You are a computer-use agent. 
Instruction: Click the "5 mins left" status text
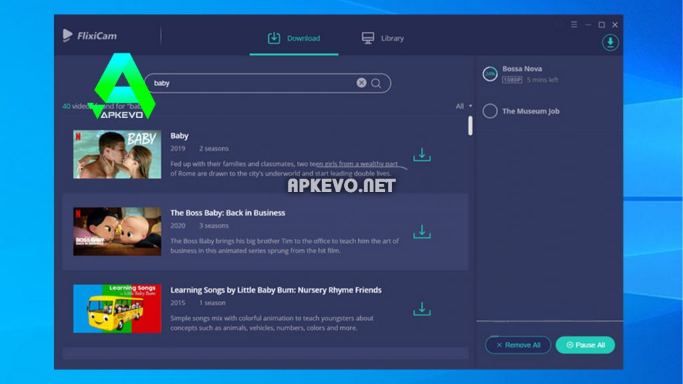click(x=542, y=80)
